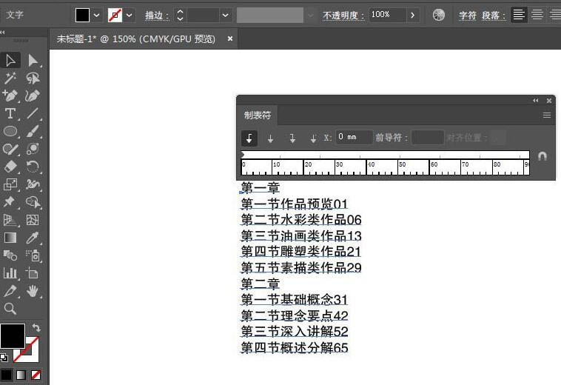Image resolution: width=561 pixels, height=385 pixels.
Task: Click the magnet snap panel icon
Action: (x=542, y=156)
